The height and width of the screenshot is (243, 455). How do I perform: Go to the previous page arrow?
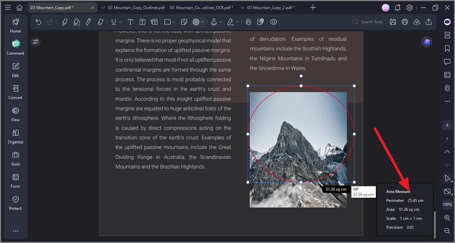click(447, 152)
